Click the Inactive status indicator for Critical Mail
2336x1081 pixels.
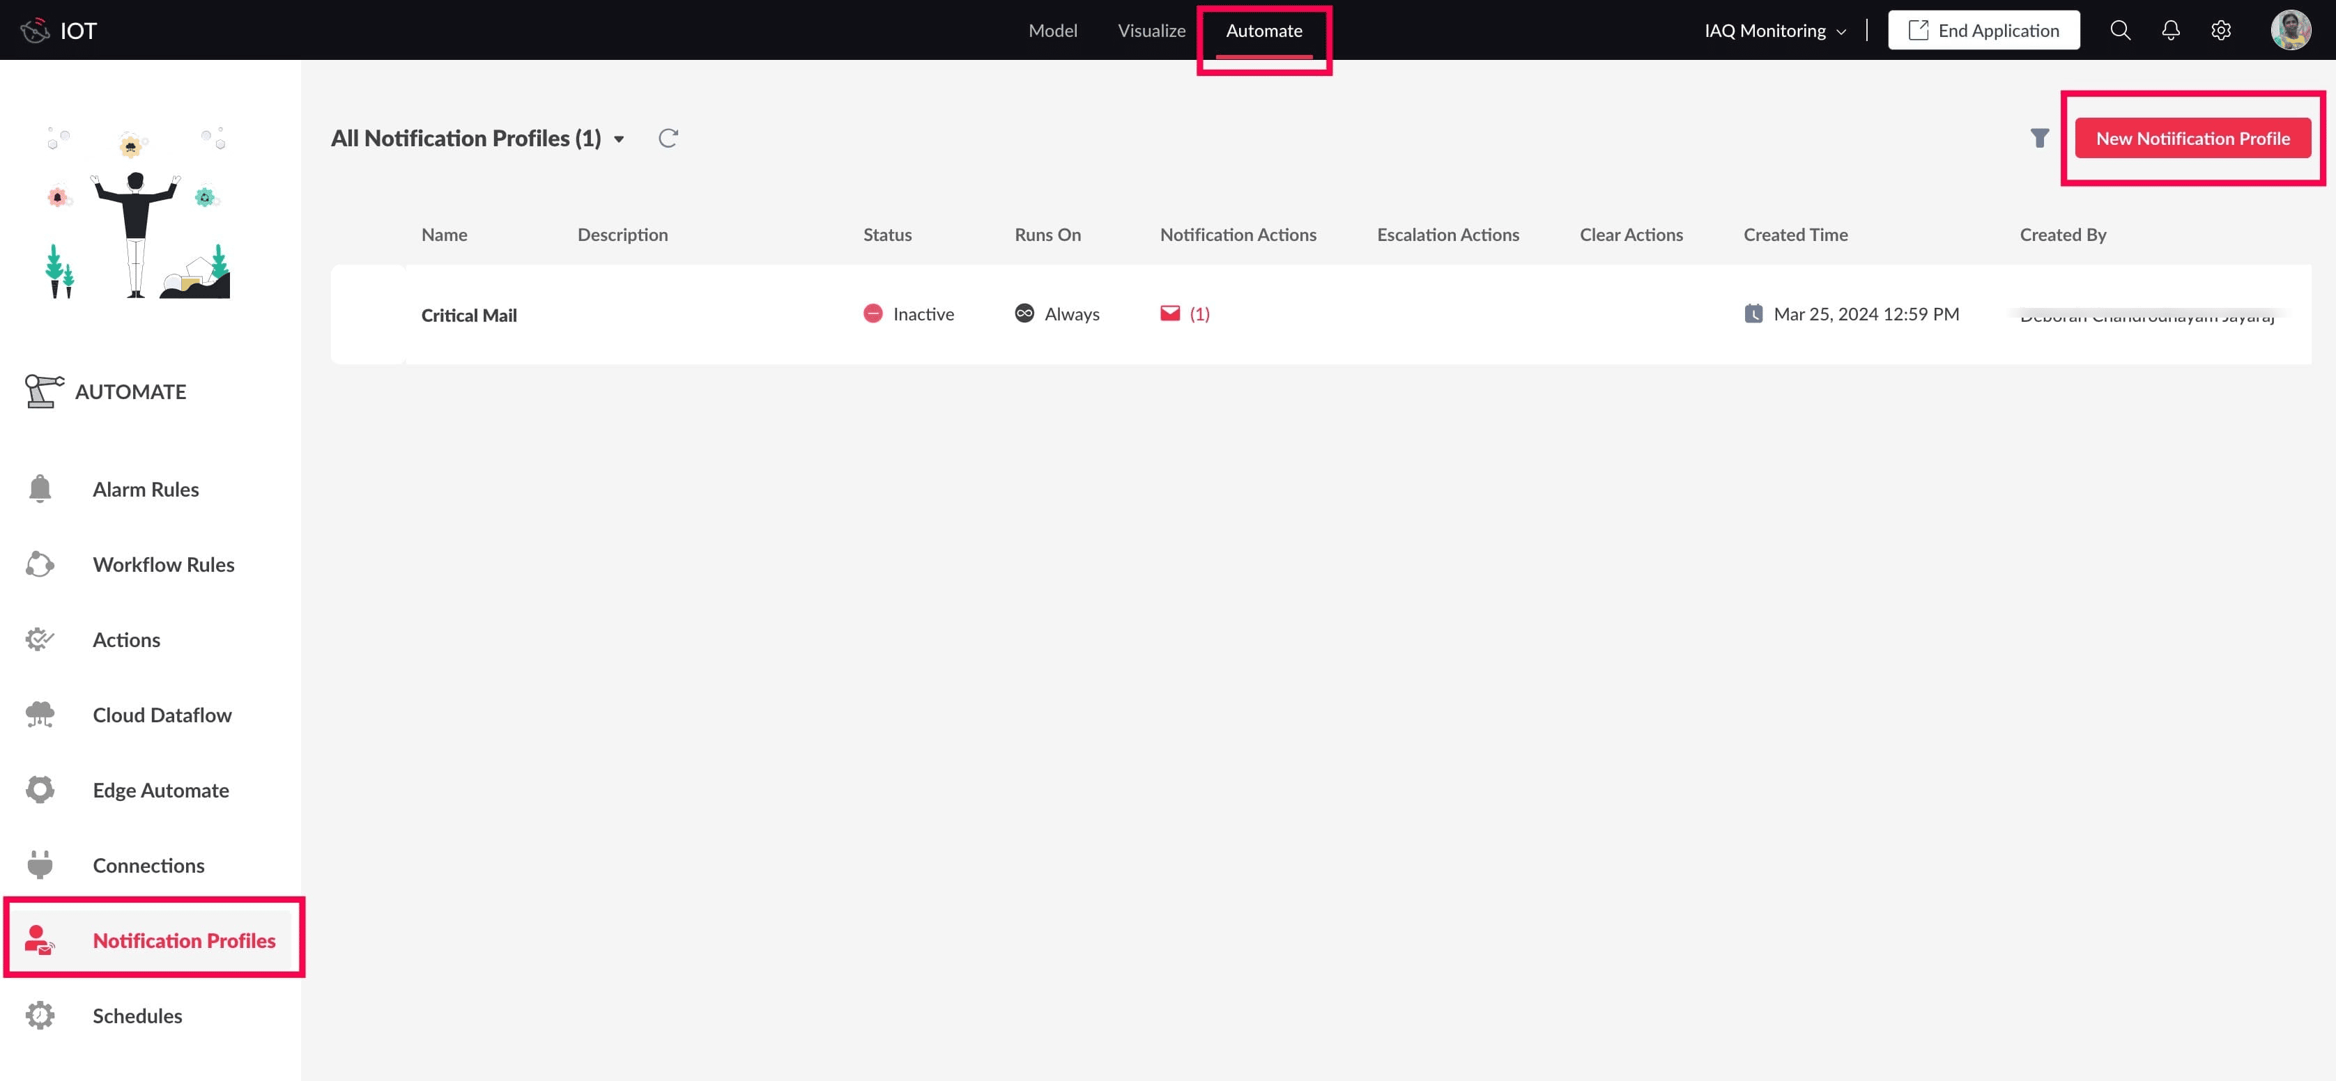coord(909,313)
